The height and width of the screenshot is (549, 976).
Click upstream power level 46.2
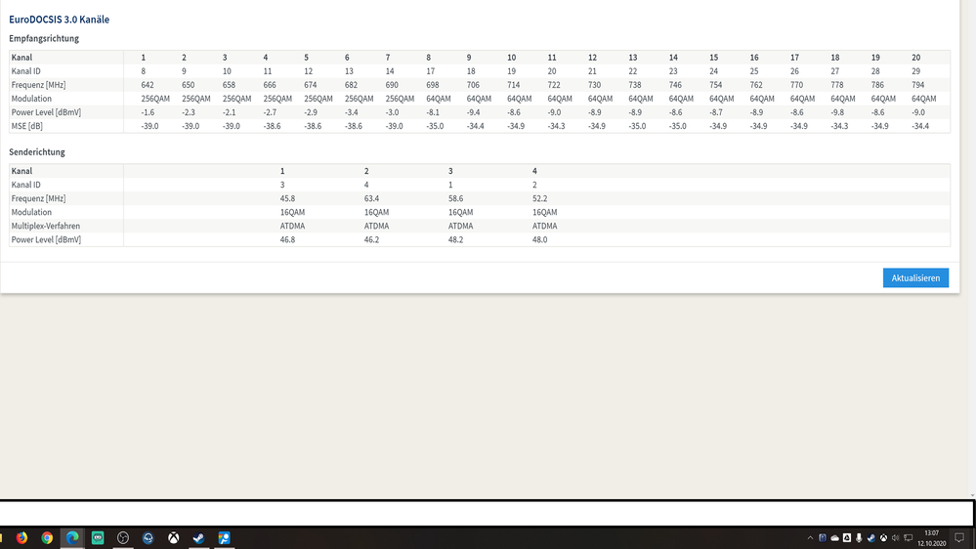(x=371, y=239)
